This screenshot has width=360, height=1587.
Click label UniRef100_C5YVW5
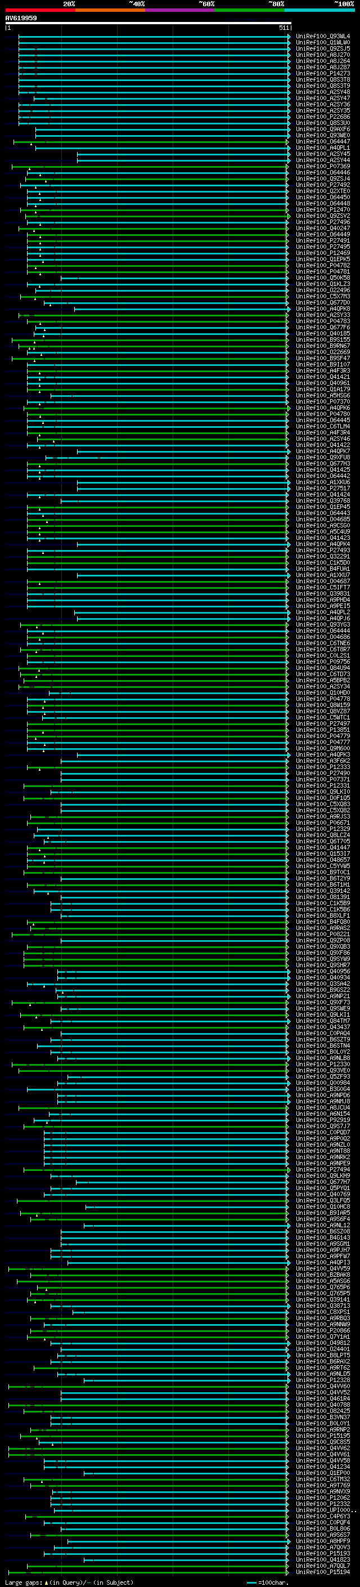click(322, 866)
